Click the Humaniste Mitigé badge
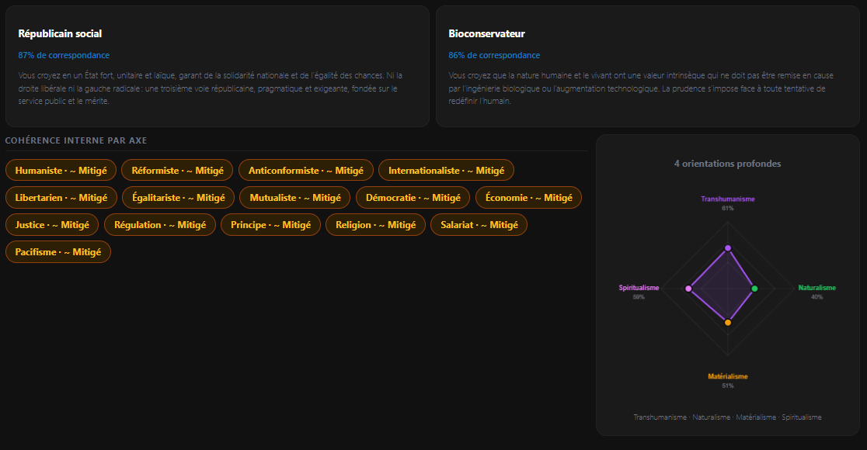Image resolution: width=867 pixels, height=450 pixels. pyautogui.click(x=61, y=171)
